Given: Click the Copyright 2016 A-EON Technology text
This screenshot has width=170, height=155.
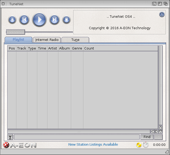Looking at the screenshot, I should click(120, 28).
